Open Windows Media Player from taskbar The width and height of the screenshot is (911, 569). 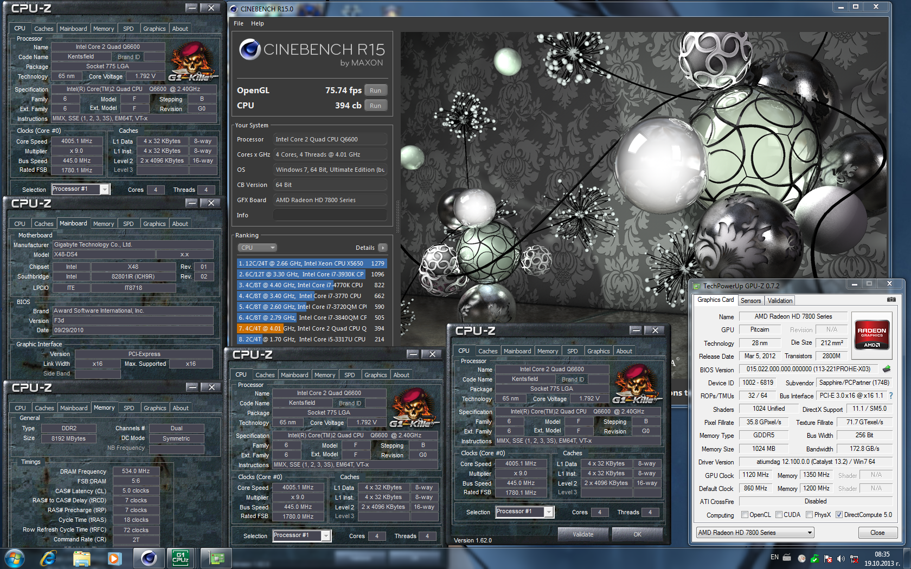(114, 558)
